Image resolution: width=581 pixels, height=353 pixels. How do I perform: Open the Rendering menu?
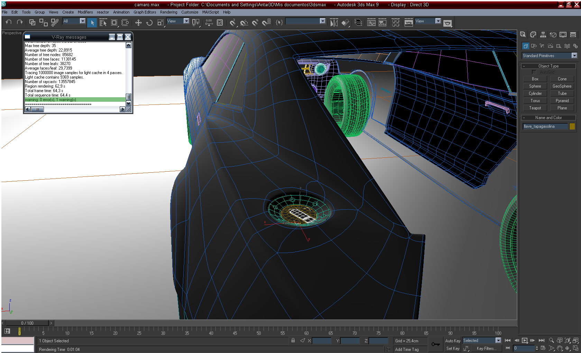[168, 12]
